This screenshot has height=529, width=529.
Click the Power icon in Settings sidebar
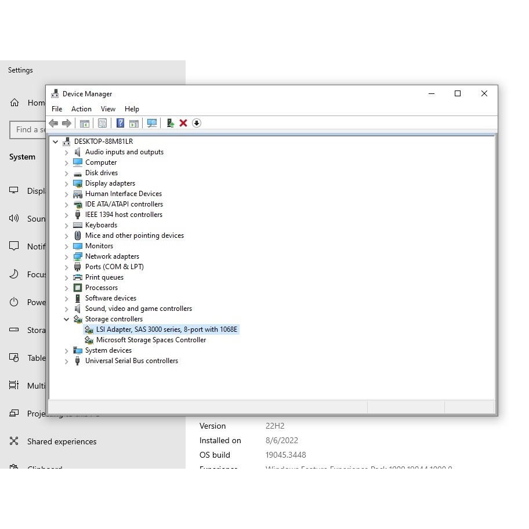14,302
